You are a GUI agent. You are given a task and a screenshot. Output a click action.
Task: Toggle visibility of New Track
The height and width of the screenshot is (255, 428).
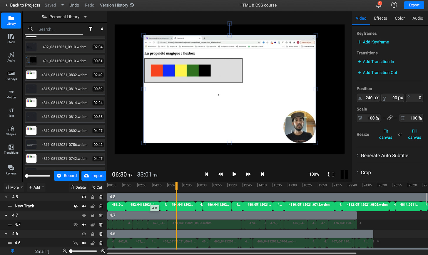76,206
